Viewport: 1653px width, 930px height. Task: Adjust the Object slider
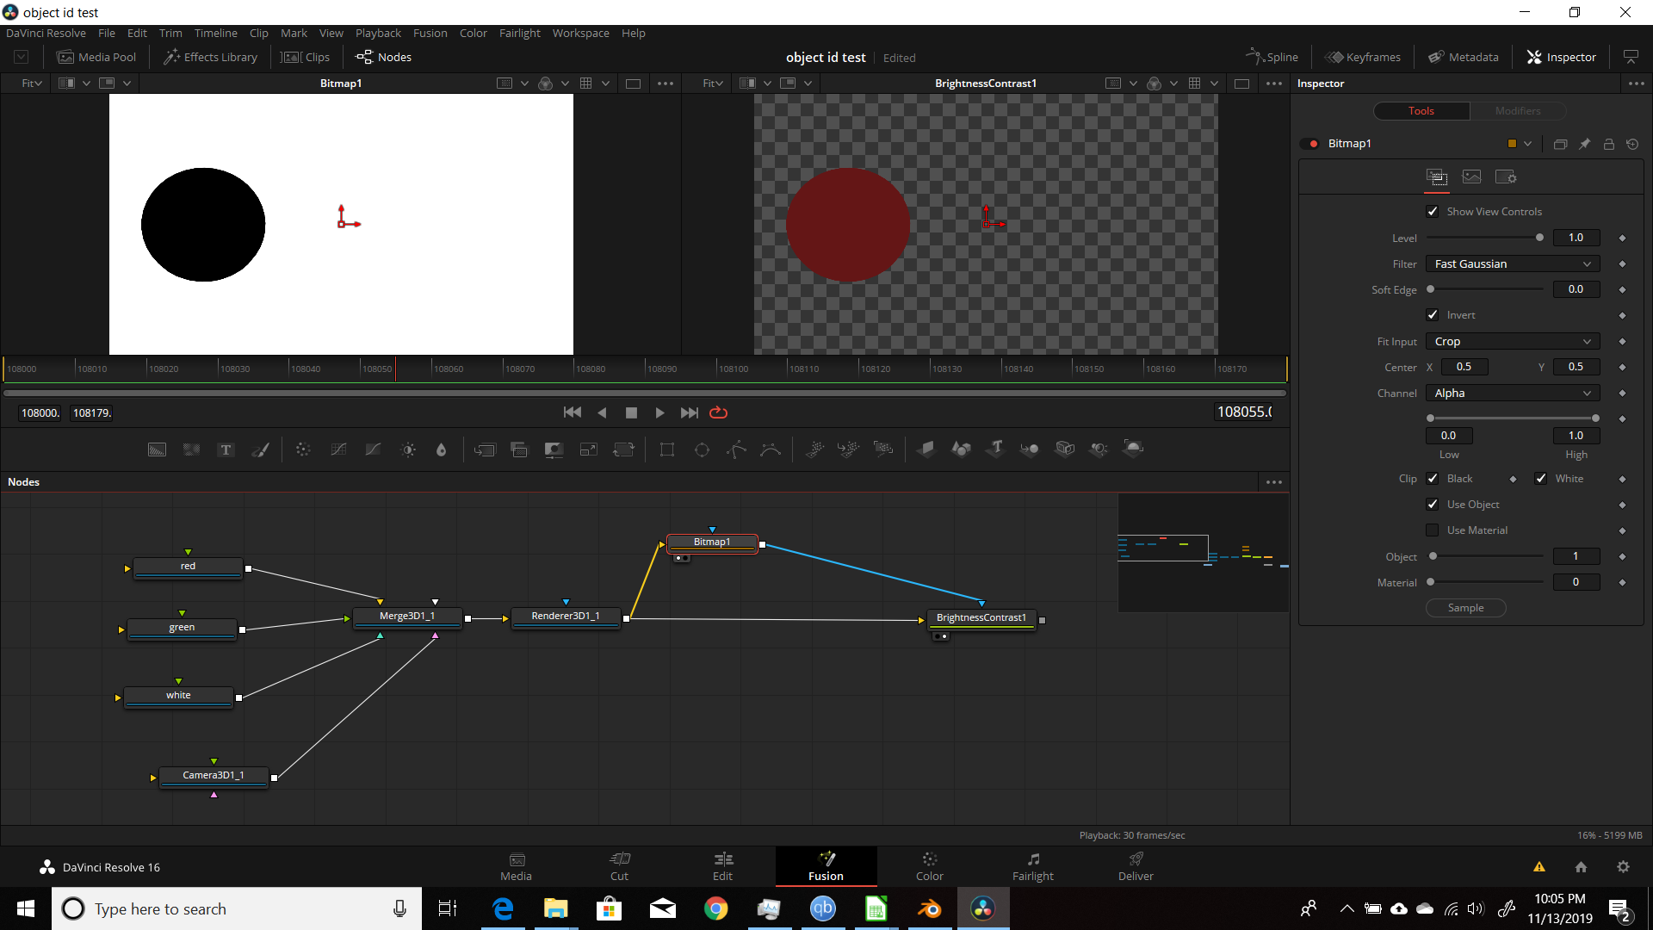pos(1485,556)
